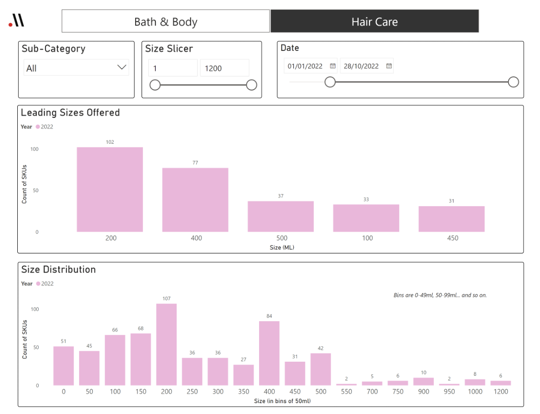Switch to the Hair Care tab
This screenshot has height=414, width=540.
[374, 21]
